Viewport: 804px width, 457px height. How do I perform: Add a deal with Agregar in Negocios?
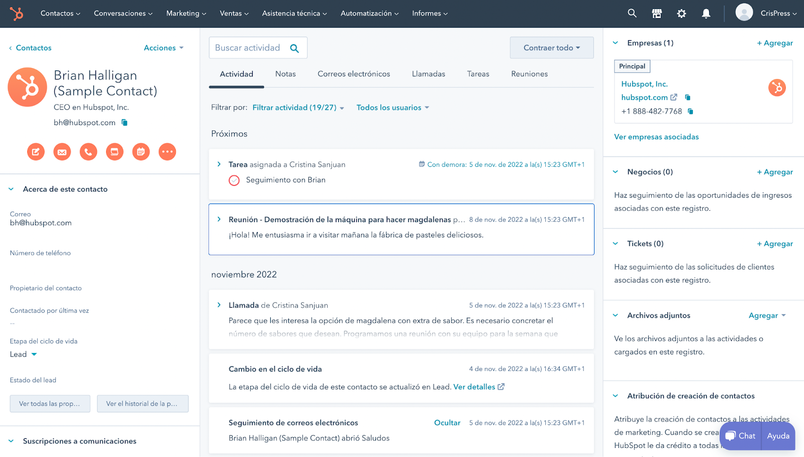(x=775, y=172)
